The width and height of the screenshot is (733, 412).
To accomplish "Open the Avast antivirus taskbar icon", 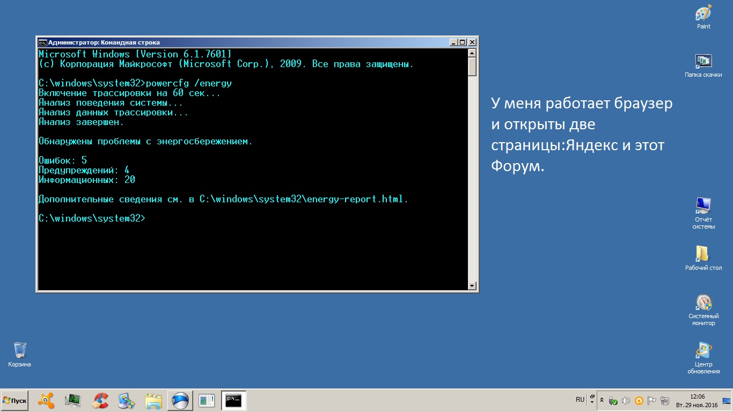I will (46, 401).
